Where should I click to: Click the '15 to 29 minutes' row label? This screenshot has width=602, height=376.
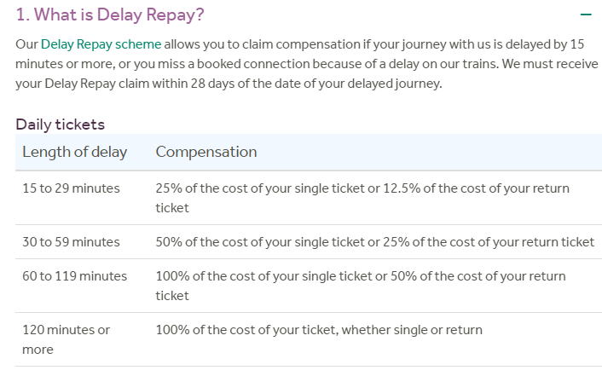tap(71, 188)
